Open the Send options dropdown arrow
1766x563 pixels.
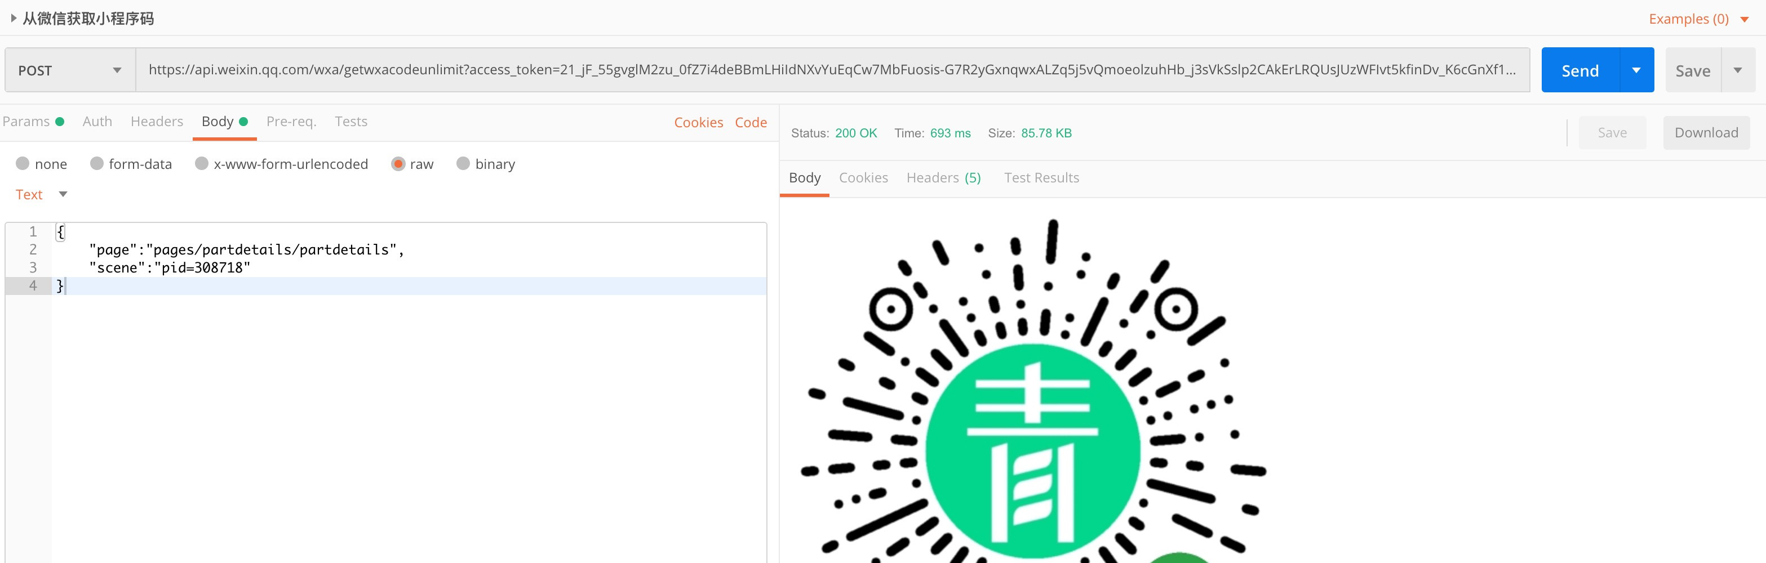(x=1636, y=70)
